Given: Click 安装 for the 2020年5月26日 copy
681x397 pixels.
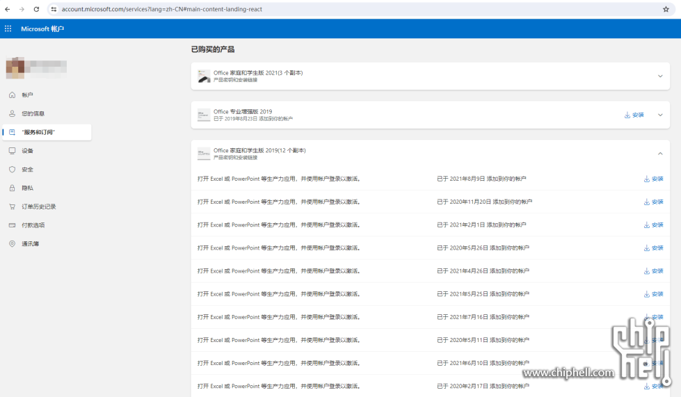Looking at the screenshot, I should point(654,248).
